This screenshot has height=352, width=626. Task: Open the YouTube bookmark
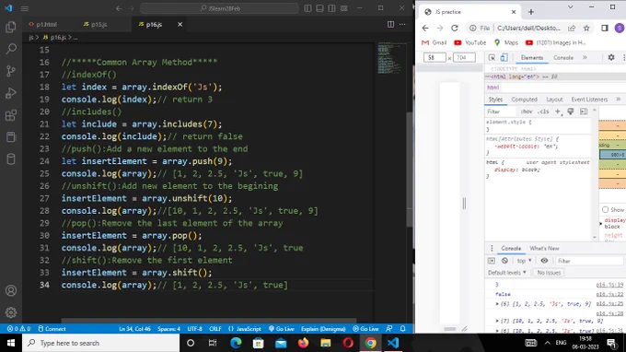pos(469,42)
